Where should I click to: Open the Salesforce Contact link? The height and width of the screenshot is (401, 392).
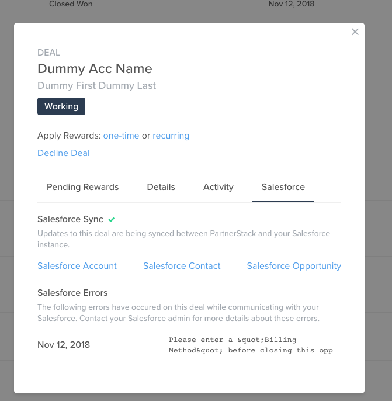(182, 266)
